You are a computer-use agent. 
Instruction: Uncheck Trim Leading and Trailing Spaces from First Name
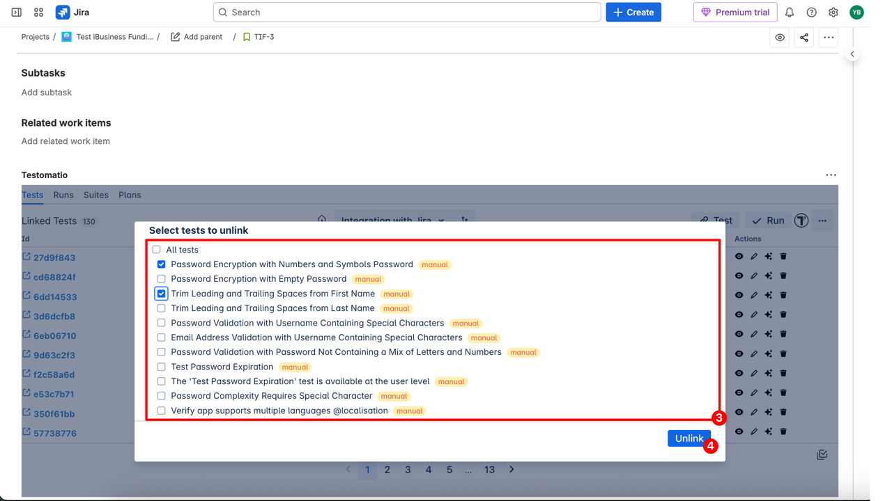pyautogui.click(x=161, y=293)
